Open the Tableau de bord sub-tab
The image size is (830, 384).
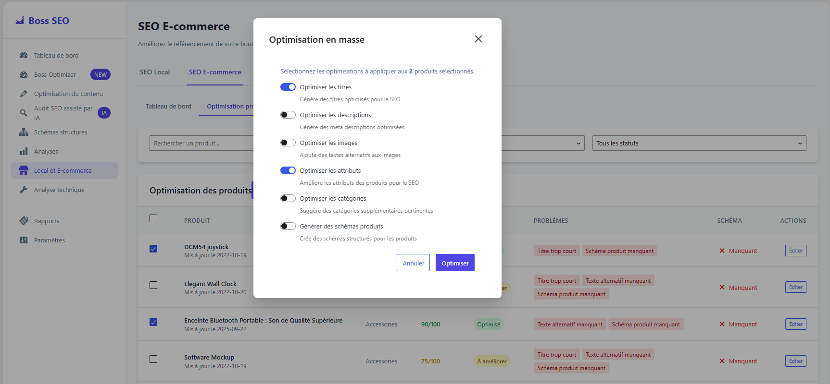tap(168, 106)
